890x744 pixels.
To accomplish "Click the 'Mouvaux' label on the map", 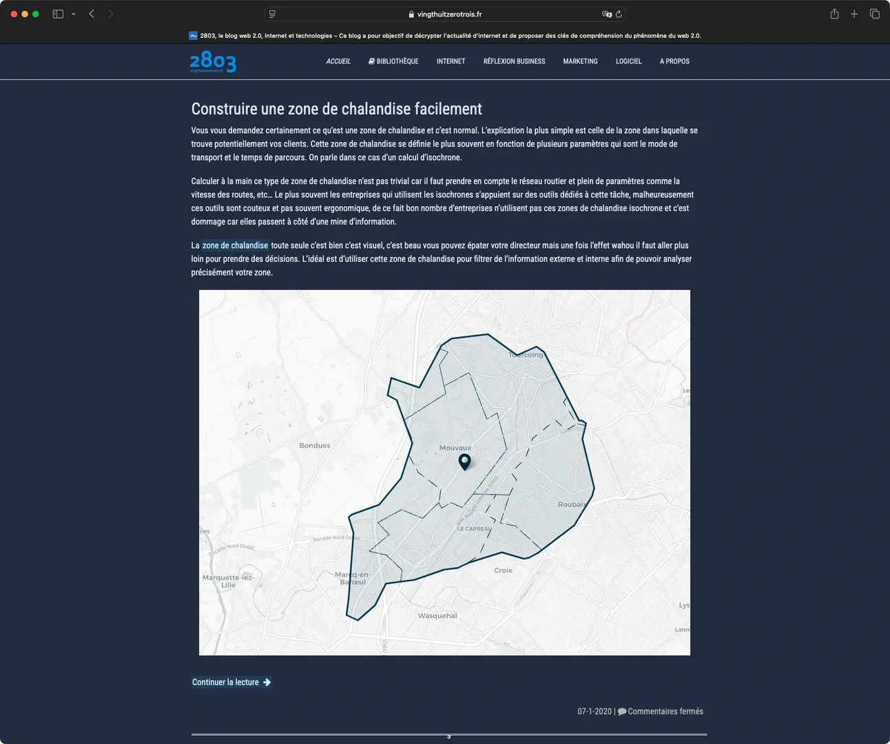I will click(x=455, y=448).
